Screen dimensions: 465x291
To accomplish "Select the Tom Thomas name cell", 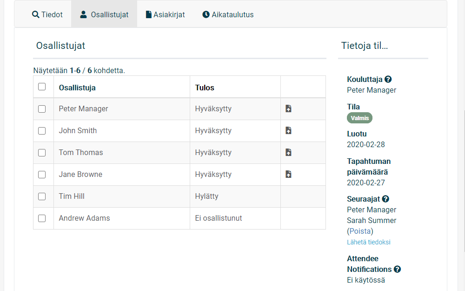I will (121, 152).
